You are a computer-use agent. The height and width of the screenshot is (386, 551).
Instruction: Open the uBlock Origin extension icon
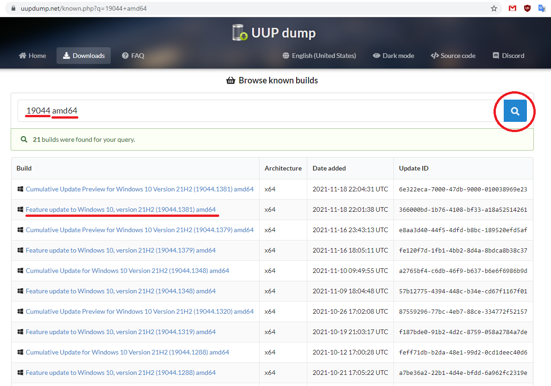pos(527,8)
